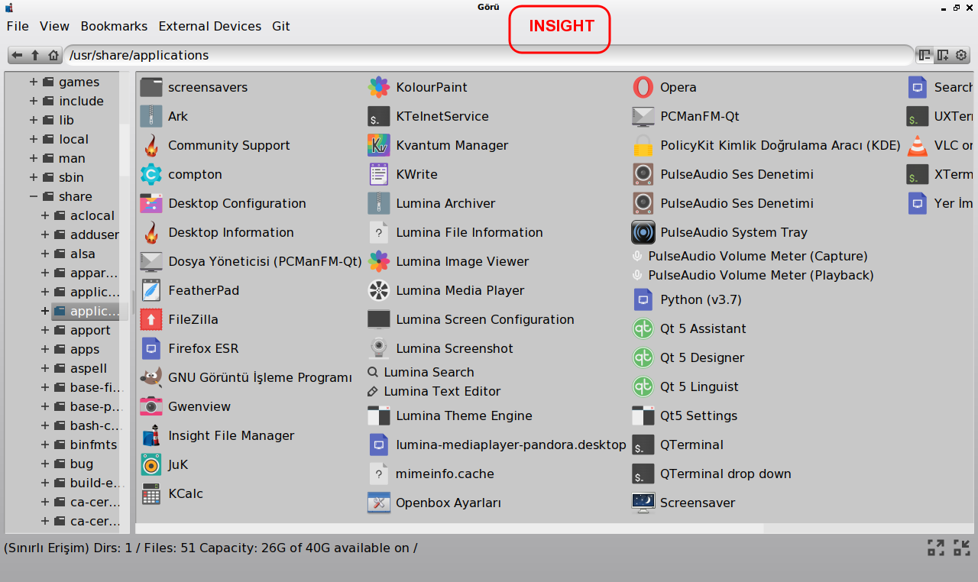
Task: Click the Openbox Ayarları icon
Action: [x=379, y=503]
